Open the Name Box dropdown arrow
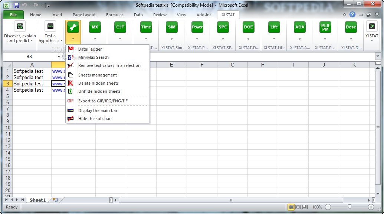The height and width of the screenshot is (214, 384). point(59,57)
